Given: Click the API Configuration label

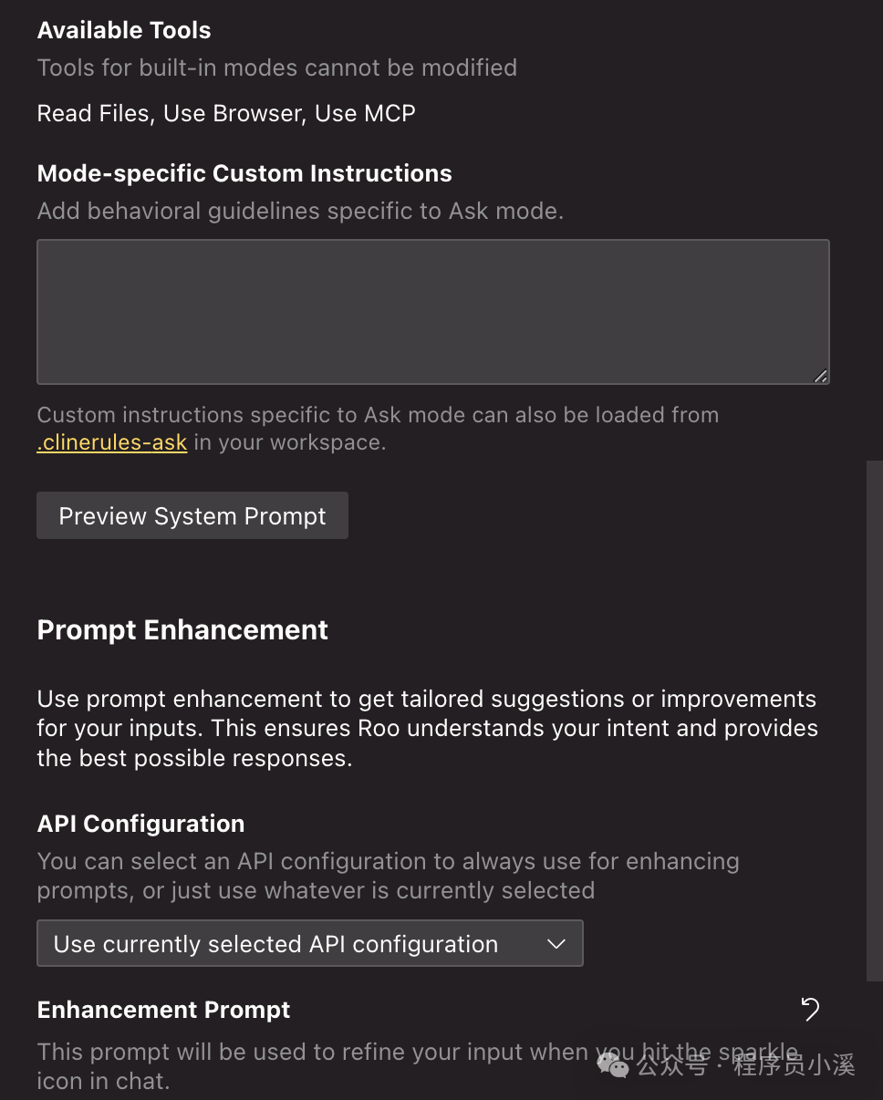Looking at the screenshot, I should click(140, 824).
